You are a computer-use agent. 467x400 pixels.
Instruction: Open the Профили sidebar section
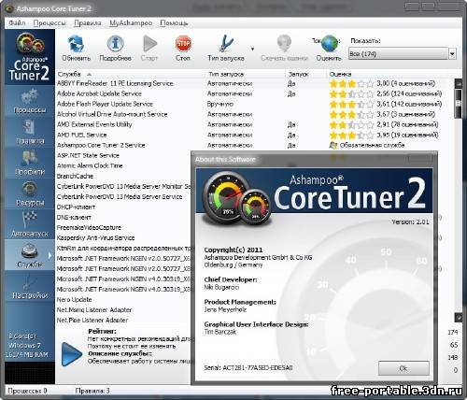[x=30, y=163]
